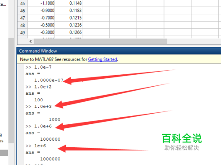Select cell with value 0.1148

click(x=69, y=3)
